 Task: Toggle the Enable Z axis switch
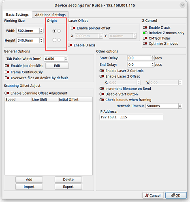(x=145, y=27)
